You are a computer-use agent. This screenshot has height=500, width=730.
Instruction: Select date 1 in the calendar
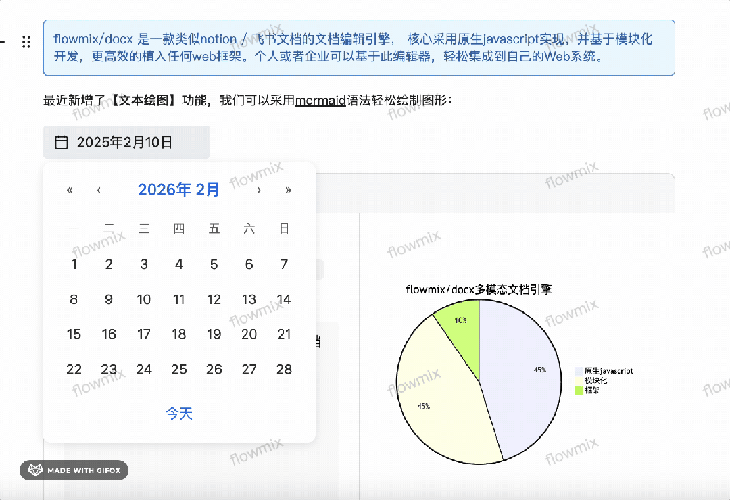(x=74, y=264)
